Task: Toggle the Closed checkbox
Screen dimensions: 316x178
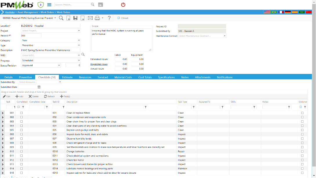Action: (118, 18)
